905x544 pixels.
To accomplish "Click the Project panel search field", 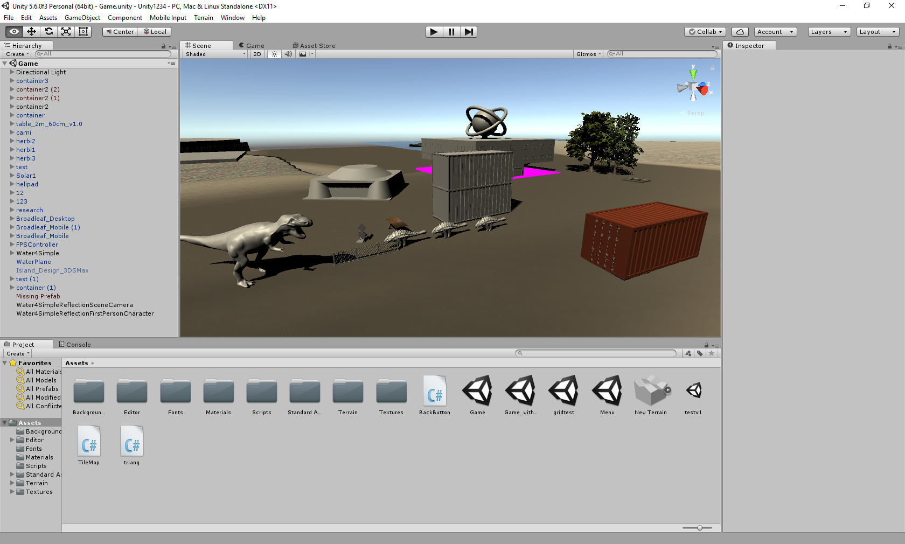I will 596,353.
